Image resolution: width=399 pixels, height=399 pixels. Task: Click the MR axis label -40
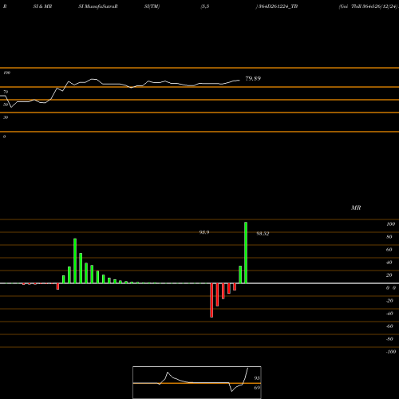click(389, 314)
